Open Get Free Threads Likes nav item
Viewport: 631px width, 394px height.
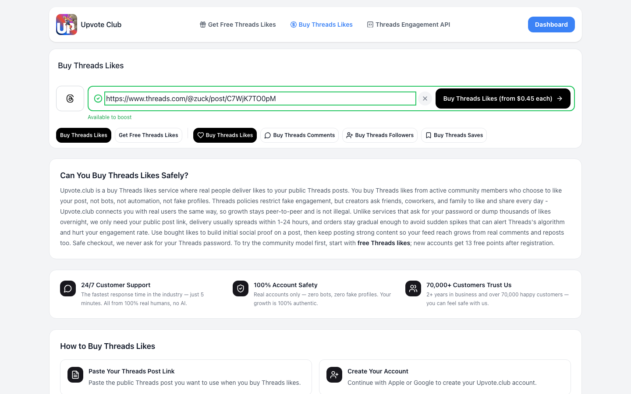[238, 25]
